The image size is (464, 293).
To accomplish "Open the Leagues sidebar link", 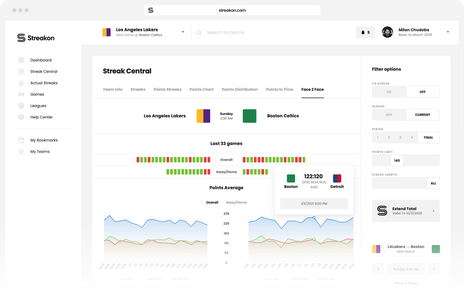I will 38,106.
